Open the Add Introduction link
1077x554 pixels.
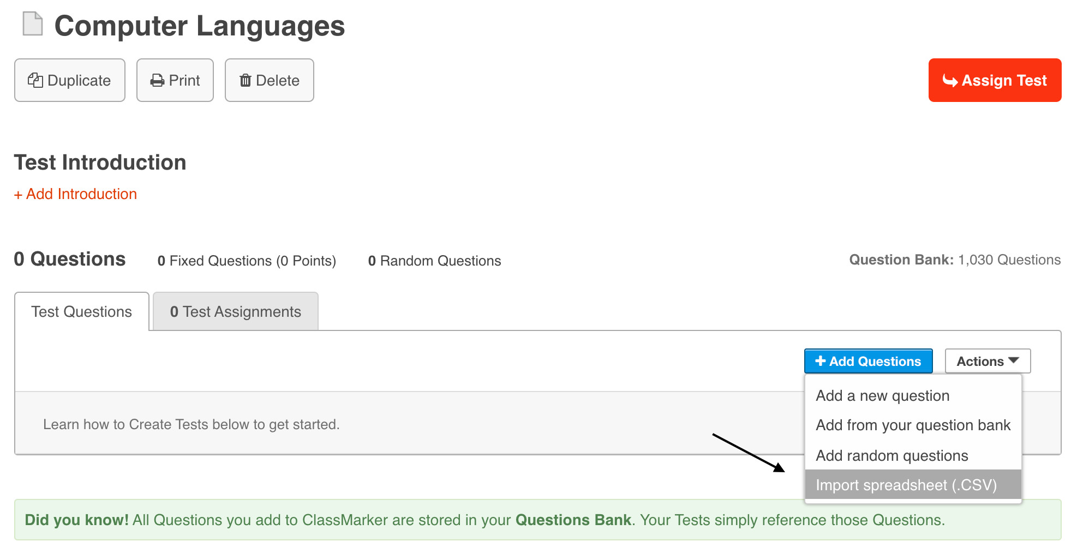click(76, 194)
